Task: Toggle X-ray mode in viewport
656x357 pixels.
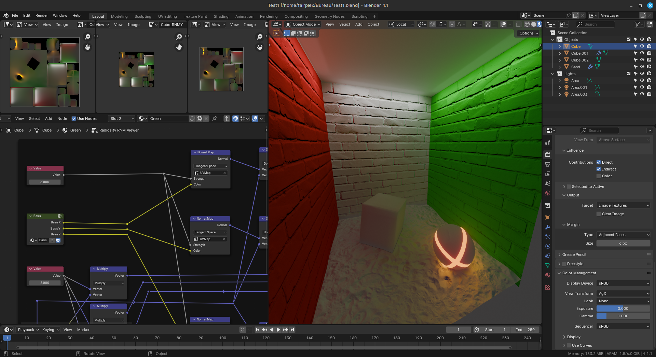Action: (518, 24)
